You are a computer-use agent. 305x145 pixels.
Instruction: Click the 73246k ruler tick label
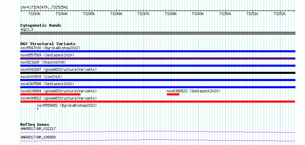coord(116,14)
